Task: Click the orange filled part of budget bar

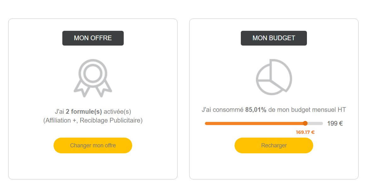Action: pyautogui.click(x=252, y=123)
